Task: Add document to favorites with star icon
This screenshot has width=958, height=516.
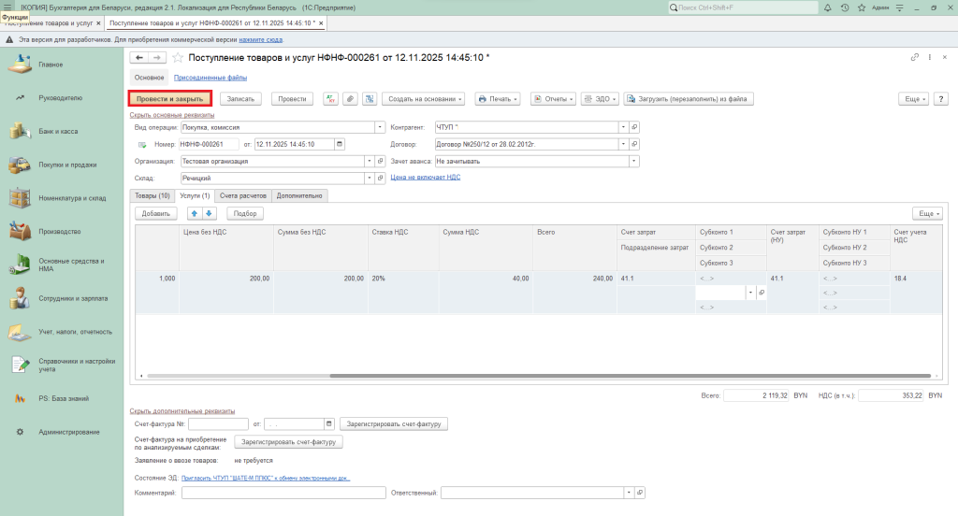Action: (x=178, y=58)
